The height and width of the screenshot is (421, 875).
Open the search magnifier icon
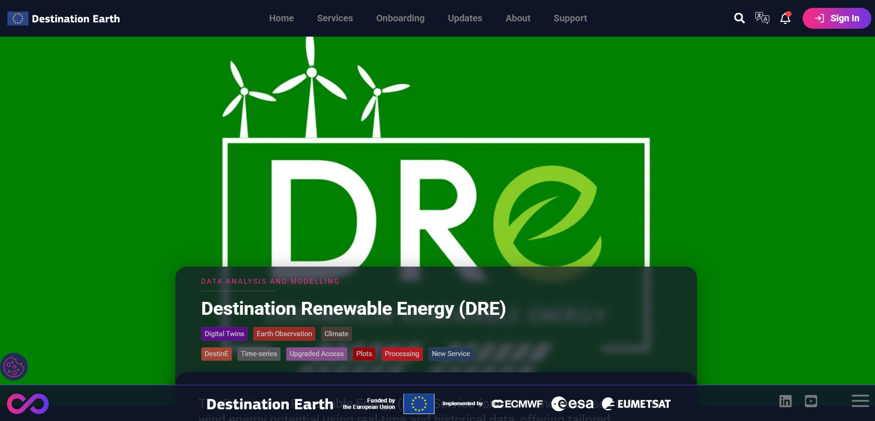pyautogui.click(x=739, y=18)
